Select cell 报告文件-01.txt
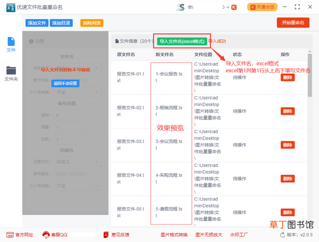Viewport: 319px width, 242px height. [x=131, y=77]
